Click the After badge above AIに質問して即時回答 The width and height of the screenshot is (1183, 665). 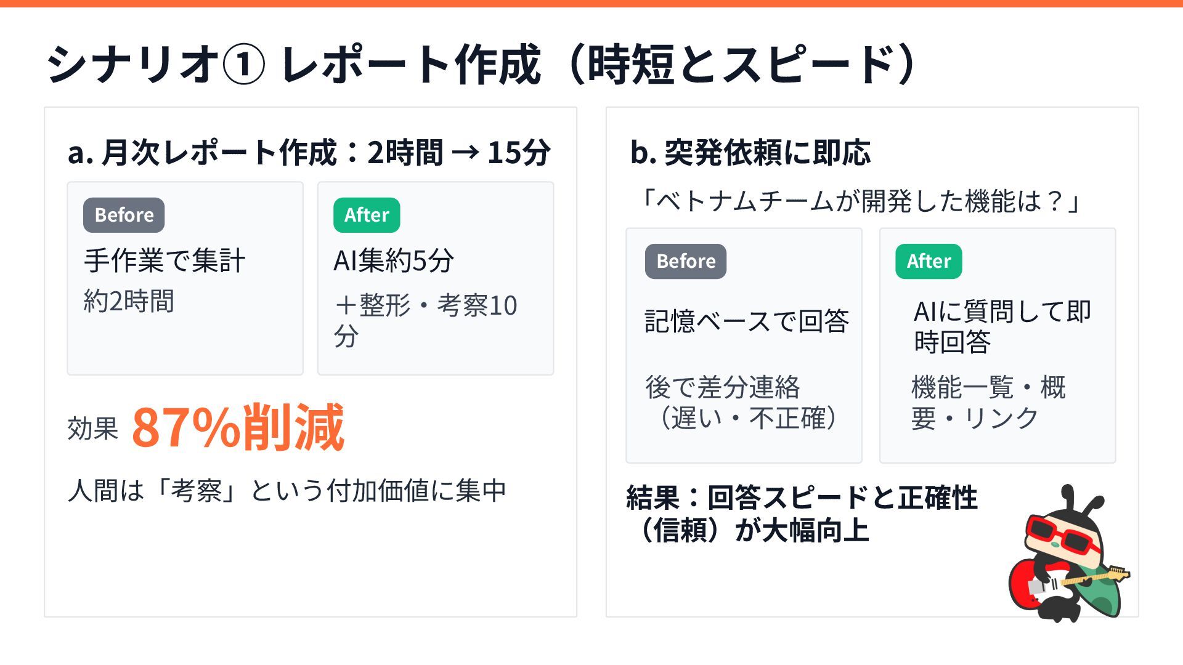(x=929, y=261)
